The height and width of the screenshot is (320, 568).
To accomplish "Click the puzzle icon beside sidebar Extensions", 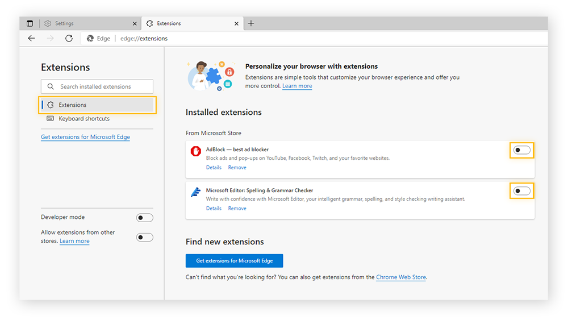I will tap(51, 105).
